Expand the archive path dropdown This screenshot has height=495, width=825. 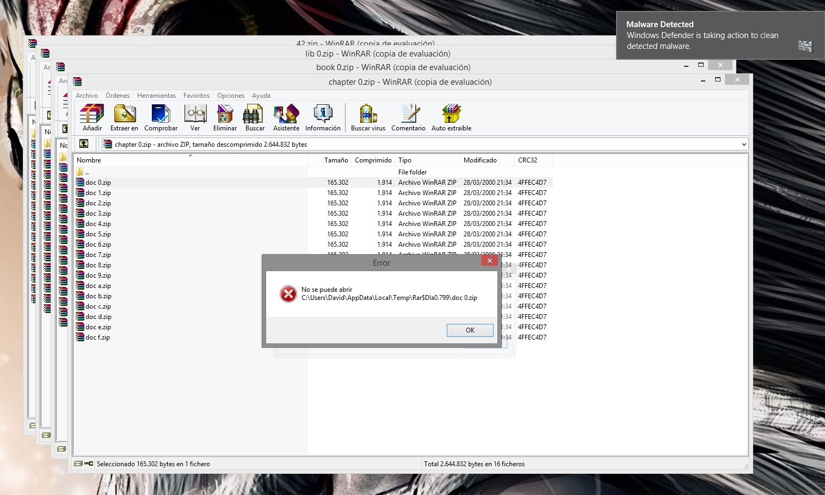tap(743, 145)
